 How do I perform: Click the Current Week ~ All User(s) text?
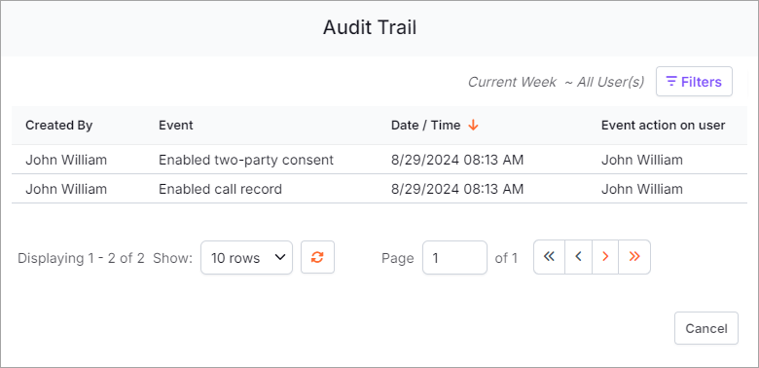click(x=556, y=82)
